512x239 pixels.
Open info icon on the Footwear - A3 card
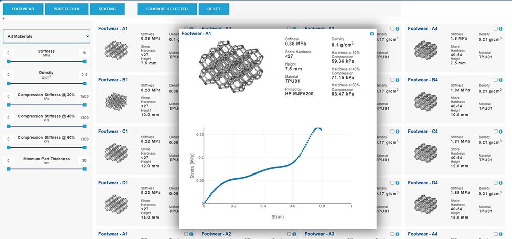(397, 29)
